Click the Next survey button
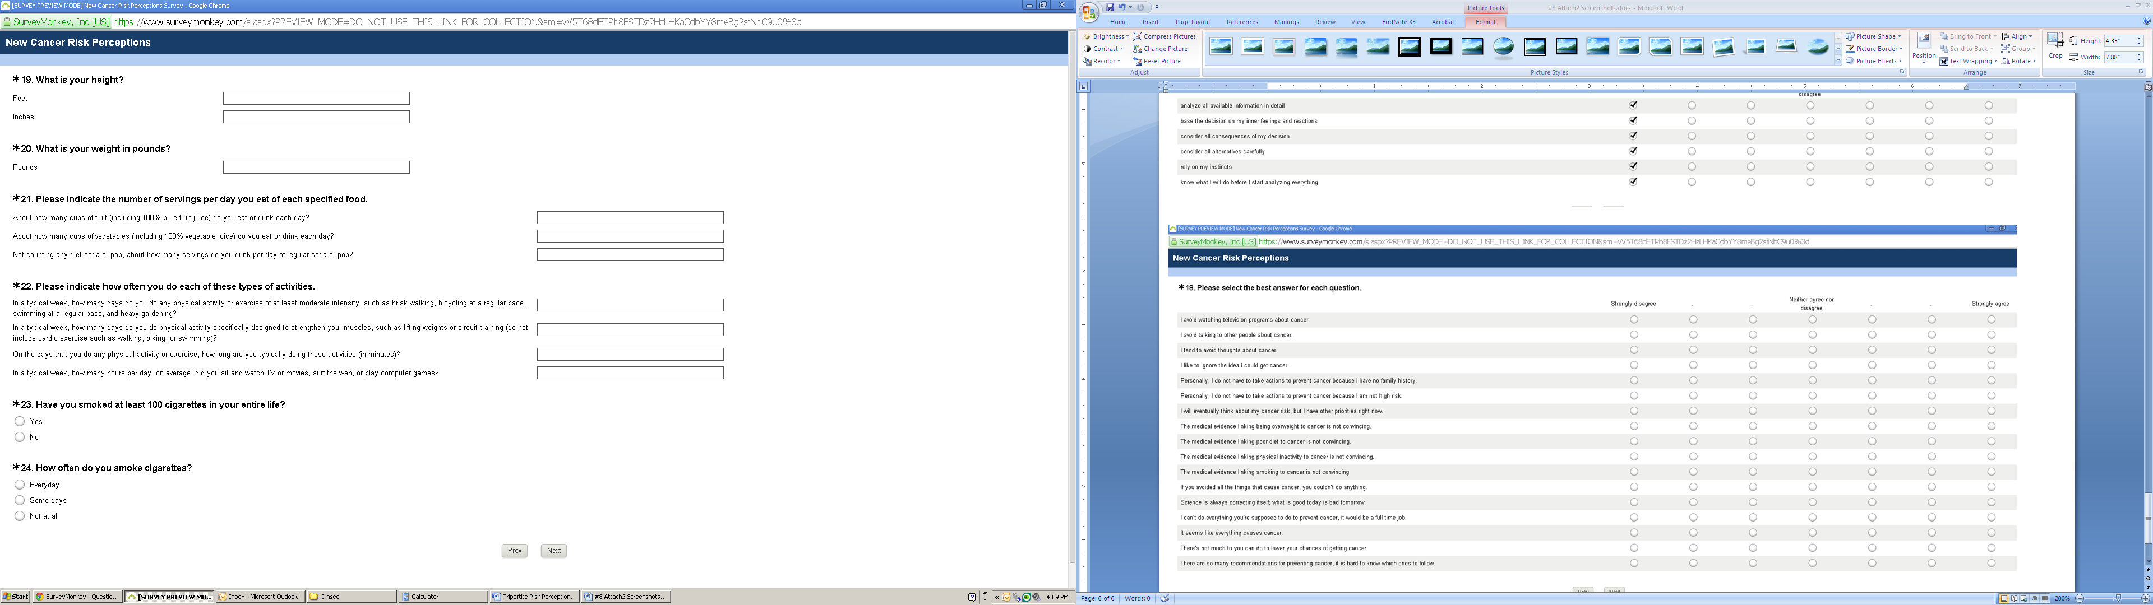The height and width of the screenshot is (605, 2153). pos(553,551)
